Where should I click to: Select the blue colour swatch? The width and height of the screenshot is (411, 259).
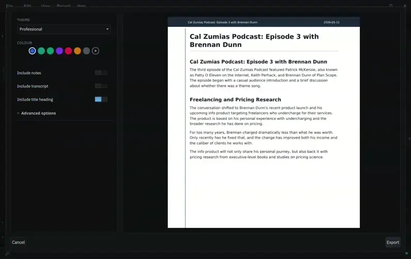pos(32,51)
